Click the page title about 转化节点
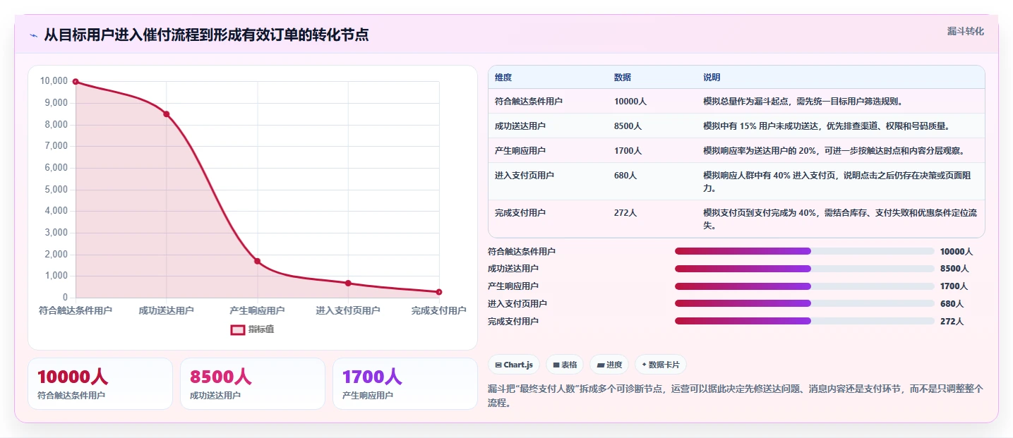Image resolution: width=1013 pixels, height=438 pixels. tap(206, 35)
